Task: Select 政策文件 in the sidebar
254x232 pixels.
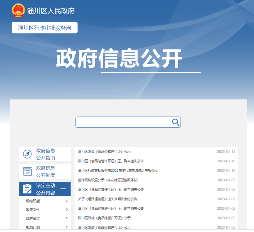Action: click(33, 210)
